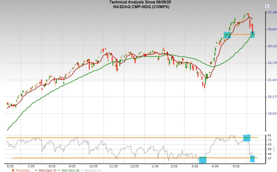Click the 'NASDAQ CMP-NDQ (COMPX)' subtitle

point(141,7)
